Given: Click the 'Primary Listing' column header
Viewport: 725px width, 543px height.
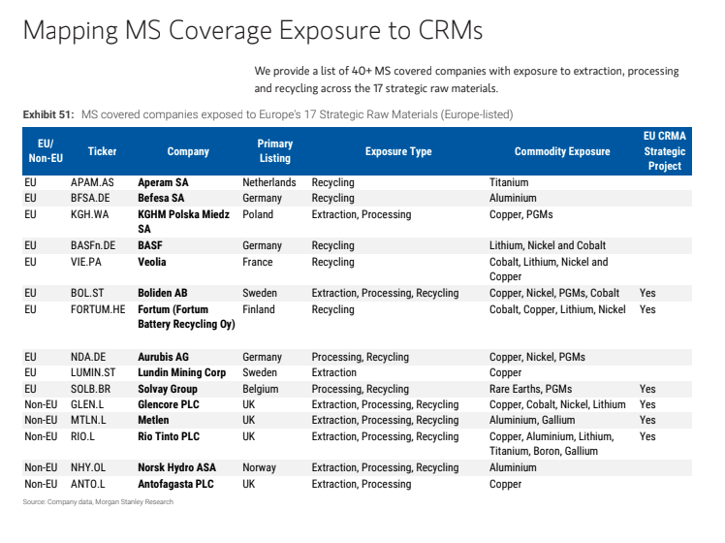Looking at the screenshot, I should (274, 151).
